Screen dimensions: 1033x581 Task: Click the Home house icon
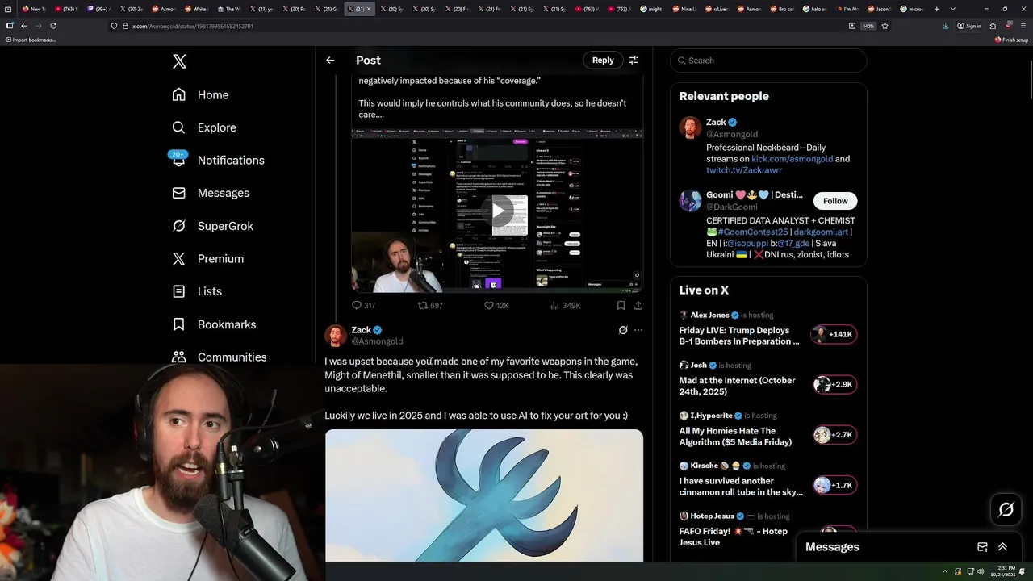179,94
